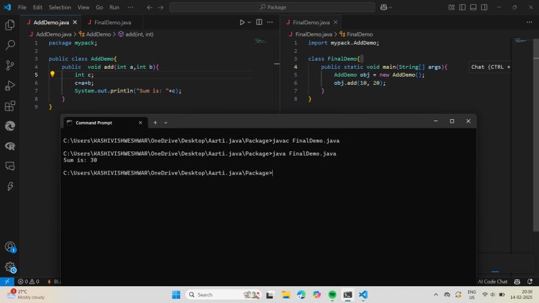Open a new Command Prompt tab
This screenshot has height=303, width=539.
155,123
